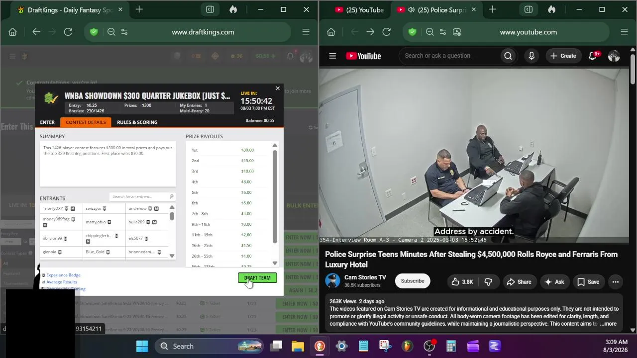This screenshot has width=637, height=358.
Task: Expand the video description with '...more'
Action: [608, 324]
